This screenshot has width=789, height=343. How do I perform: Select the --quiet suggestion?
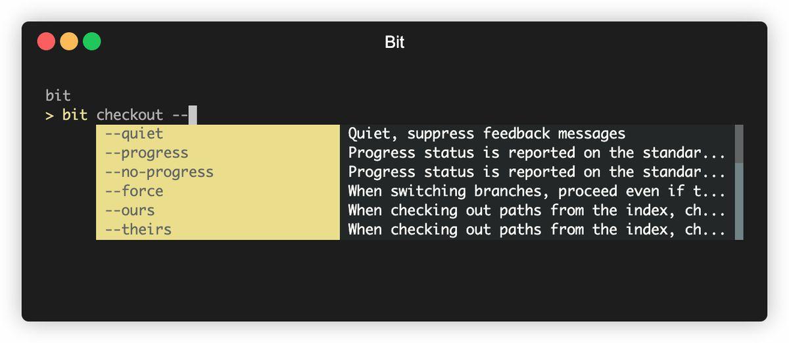click(133, 134)
